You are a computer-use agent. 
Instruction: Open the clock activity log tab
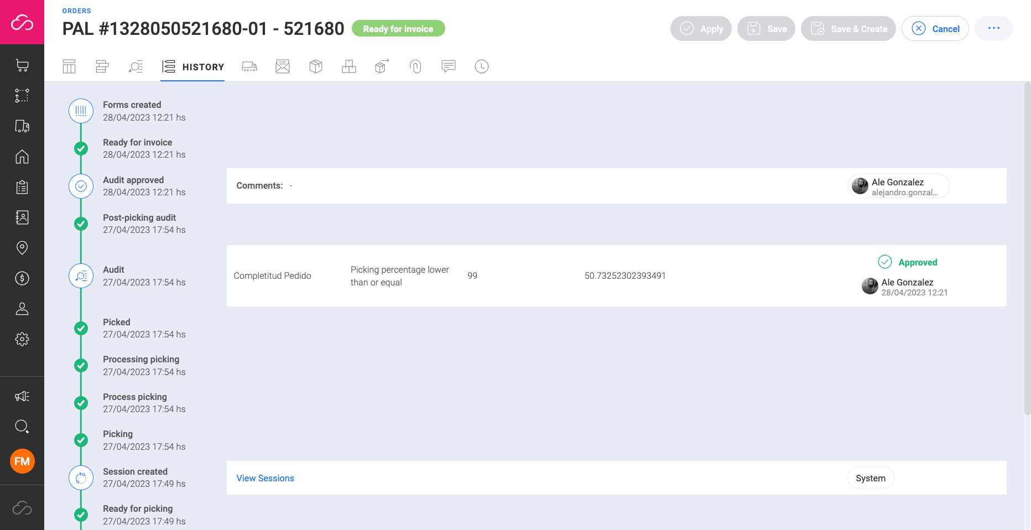[x=481, y=66]
